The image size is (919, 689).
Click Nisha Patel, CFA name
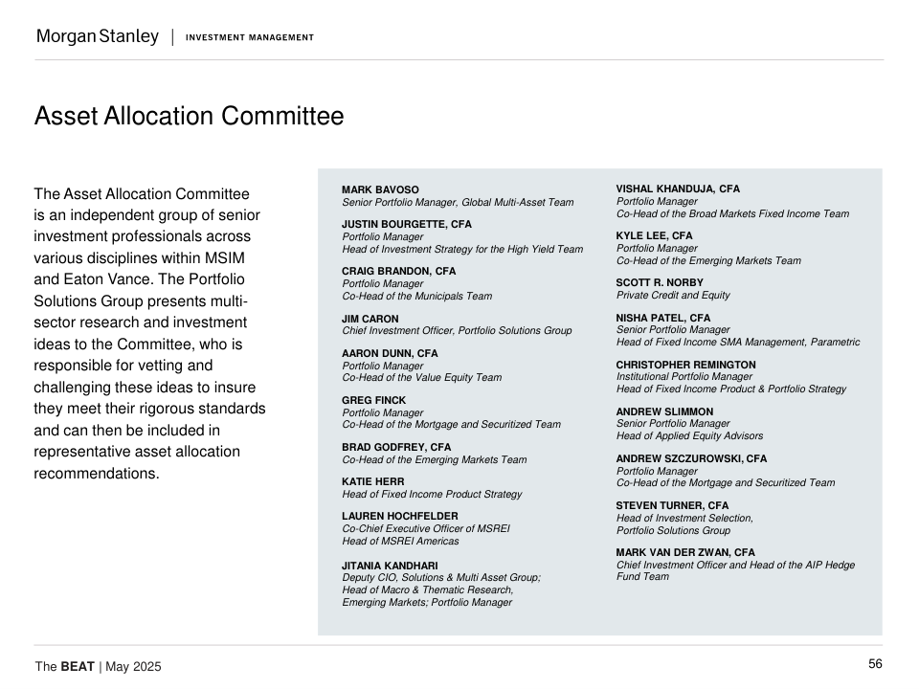point(662,318)
